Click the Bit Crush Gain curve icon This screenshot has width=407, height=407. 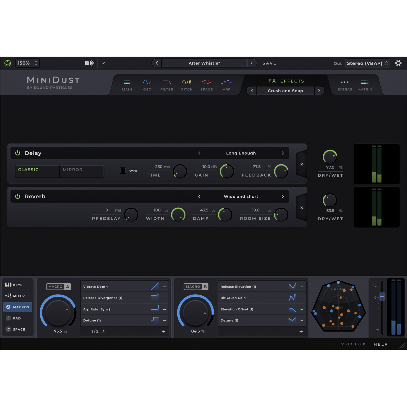292,298
